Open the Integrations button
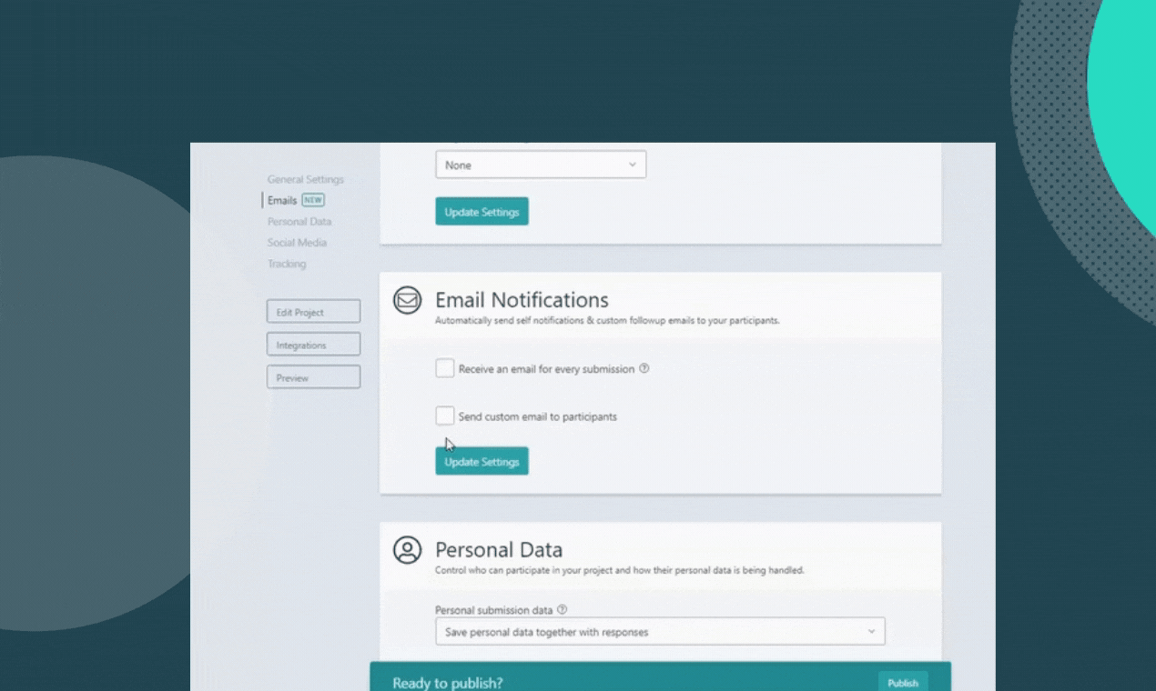 (313, 345)
